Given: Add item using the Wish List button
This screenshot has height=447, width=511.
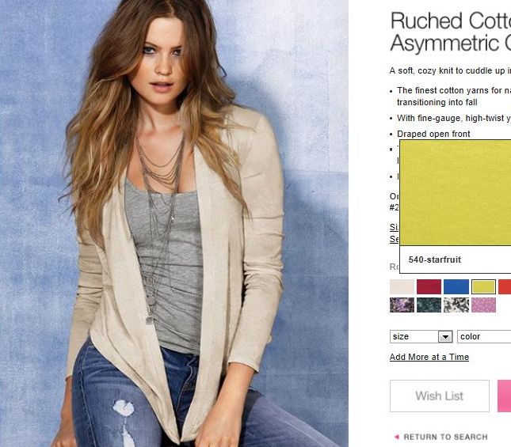Looking at the screenshot, I should [x=440, y=396].
